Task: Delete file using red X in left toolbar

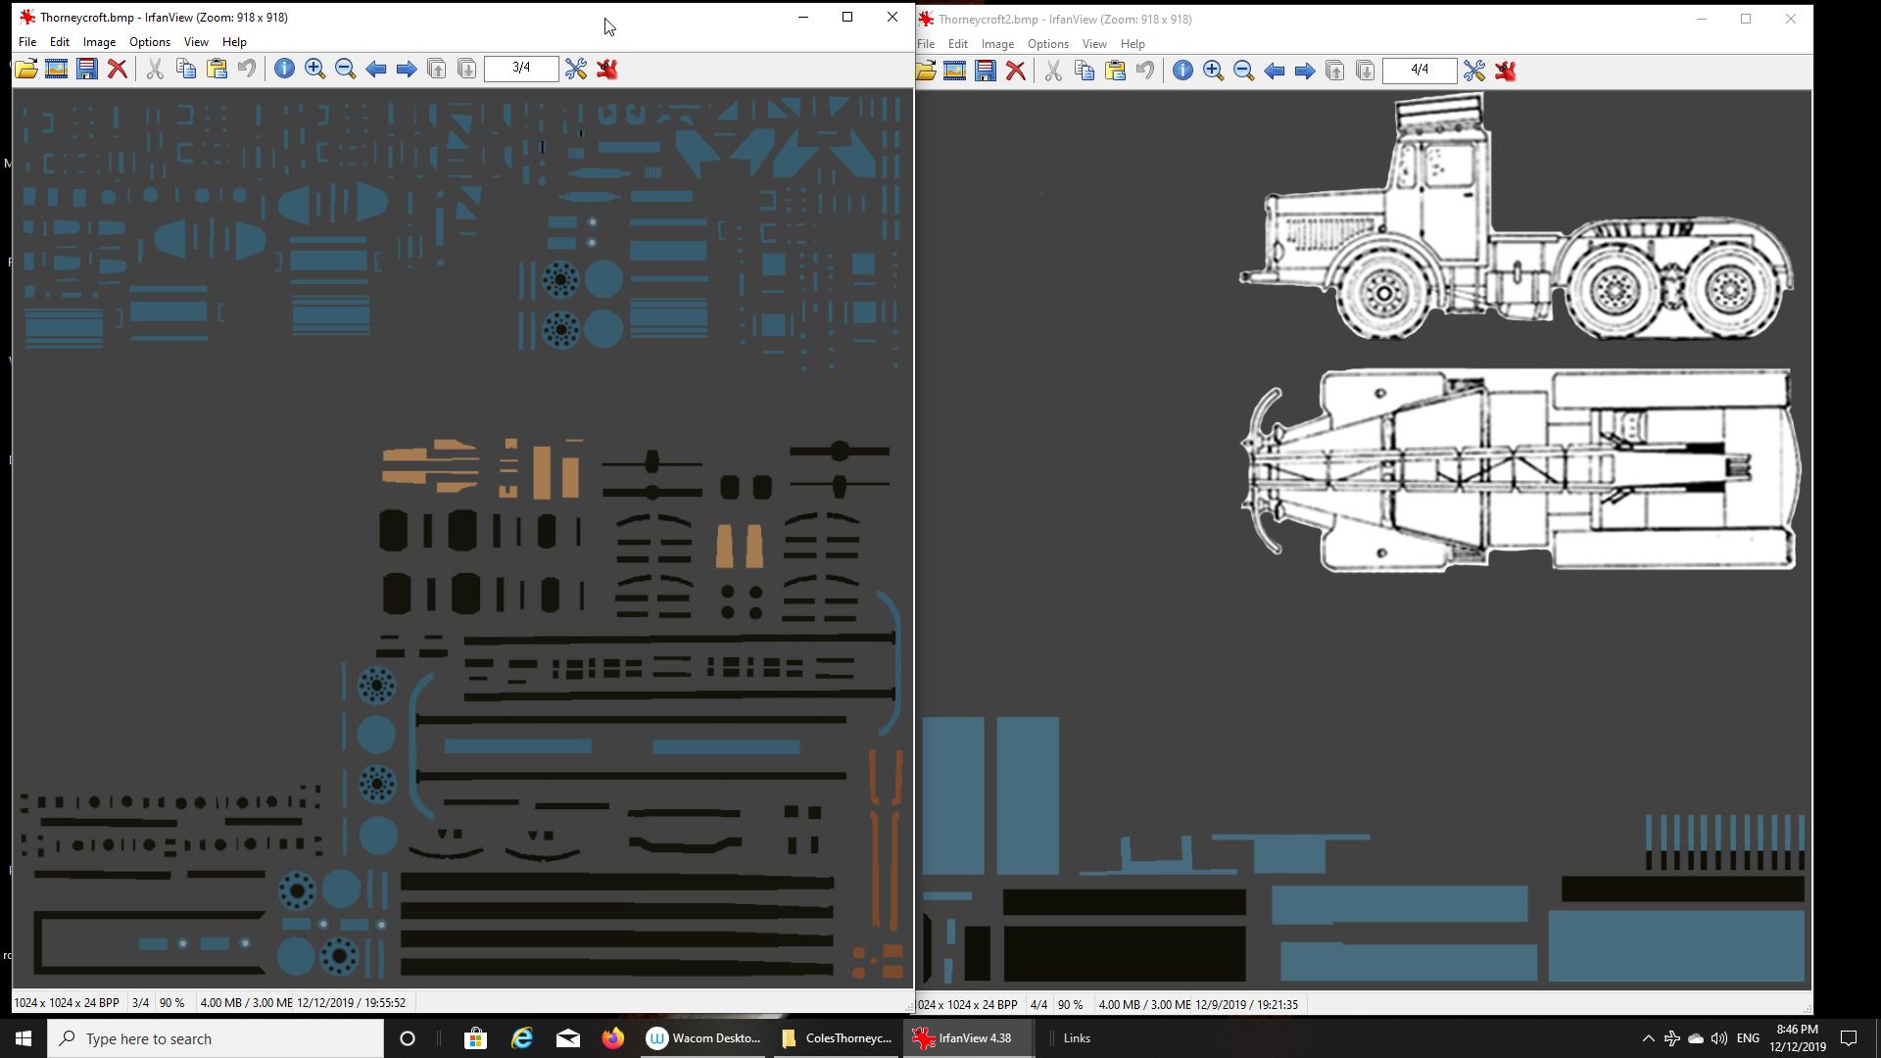Action: click(118, 69)
